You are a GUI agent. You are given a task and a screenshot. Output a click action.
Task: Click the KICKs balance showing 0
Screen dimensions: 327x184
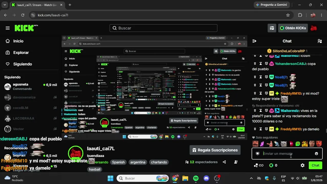[x=273, y=165]
